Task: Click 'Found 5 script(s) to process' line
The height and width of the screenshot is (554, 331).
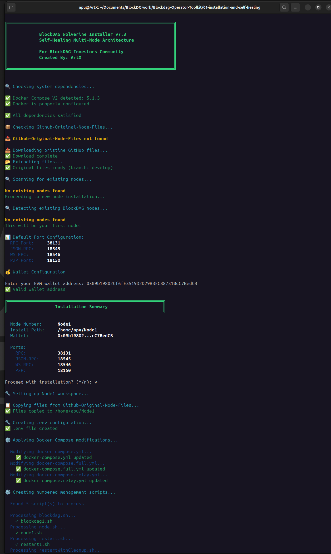Action: [x=47, y=504]
